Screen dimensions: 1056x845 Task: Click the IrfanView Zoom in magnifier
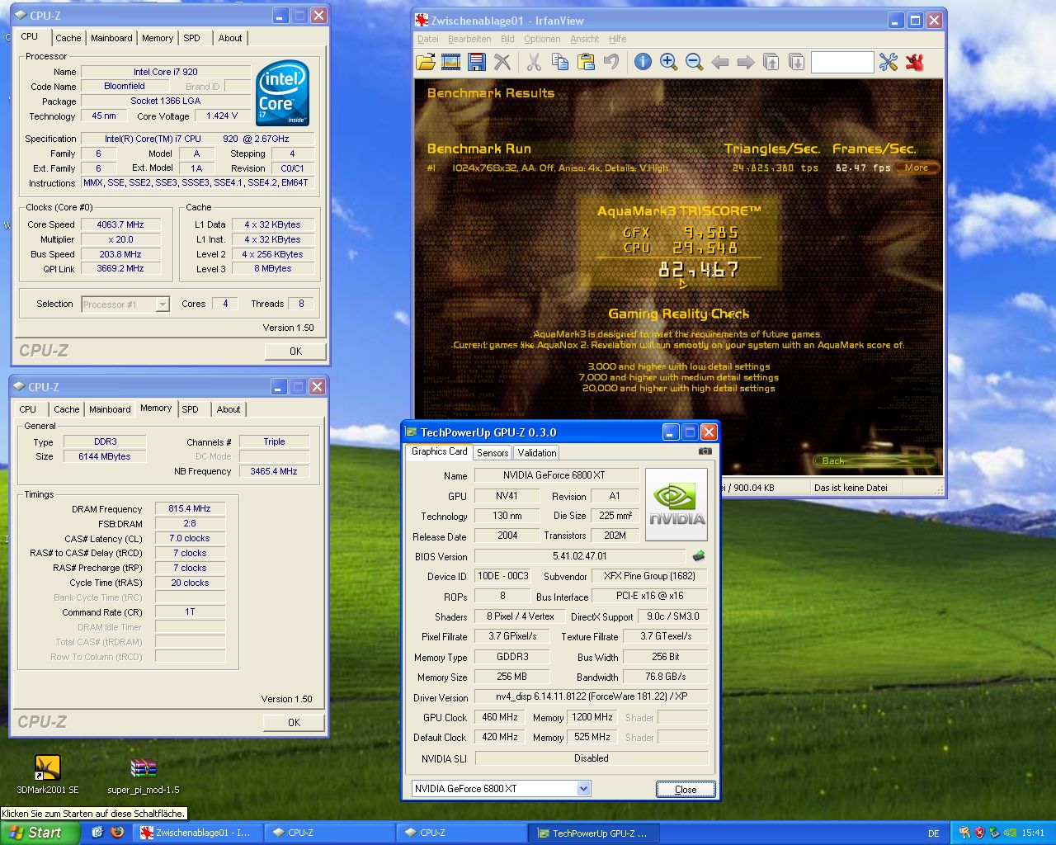pyautogui.click(x=668, y=62)
